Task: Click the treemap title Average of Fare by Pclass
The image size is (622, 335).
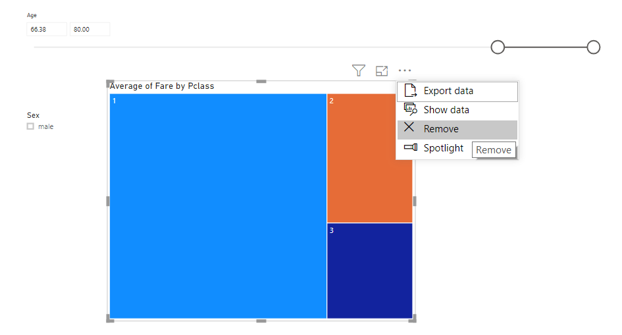Action: tap(162, 86)
